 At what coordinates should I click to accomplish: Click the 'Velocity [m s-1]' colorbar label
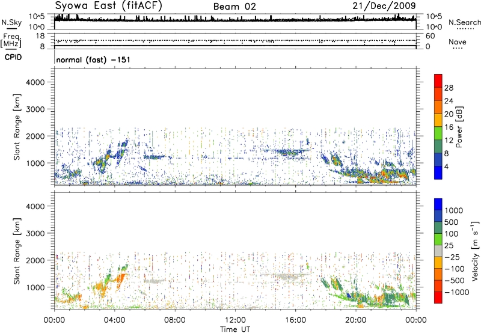(x=475, y=251)
